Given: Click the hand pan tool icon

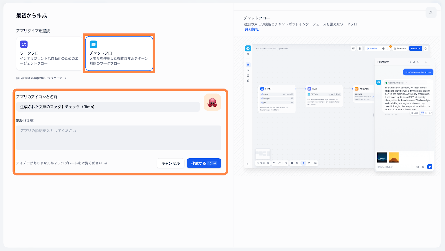Looking at the screenshot, I should (309, 163).
